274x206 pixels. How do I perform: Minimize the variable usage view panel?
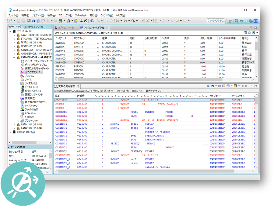(251, 86)
